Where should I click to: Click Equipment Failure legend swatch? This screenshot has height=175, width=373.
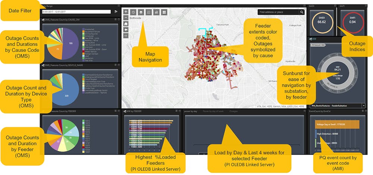83,32
